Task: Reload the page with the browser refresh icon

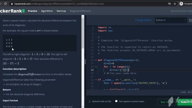Action: click(5, 4)
